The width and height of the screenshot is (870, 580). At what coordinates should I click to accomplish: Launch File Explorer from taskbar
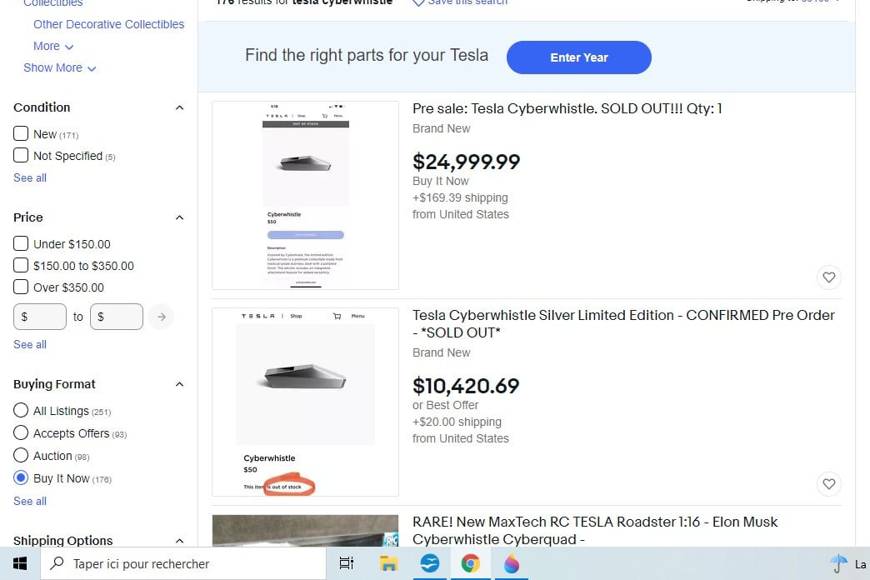tap(388, 564)
